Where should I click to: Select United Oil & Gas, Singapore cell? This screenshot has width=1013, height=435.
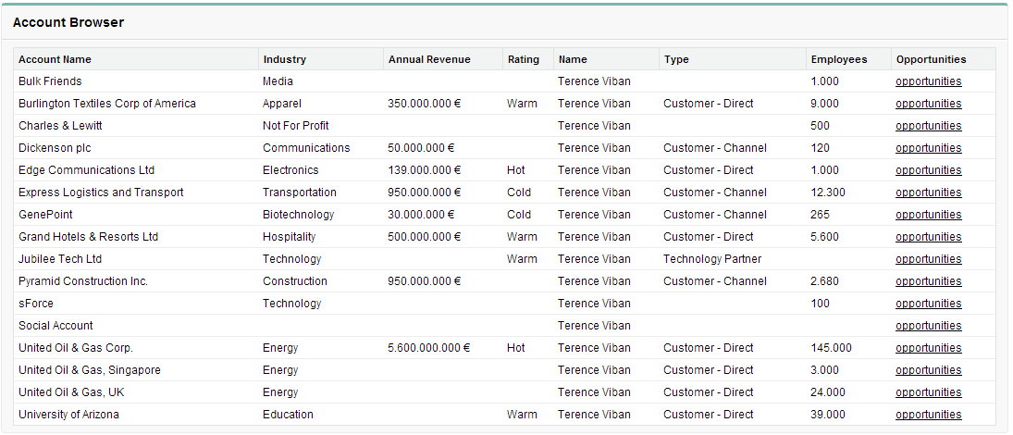click(x=90, y=369)
